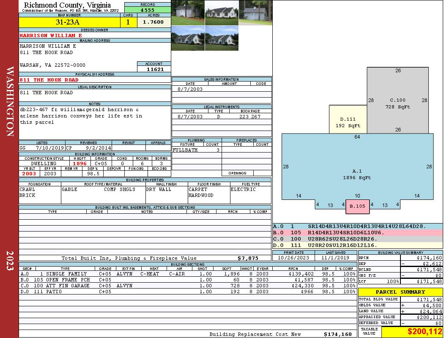Select the pink B.0 105 vector row

pos(358,233)
